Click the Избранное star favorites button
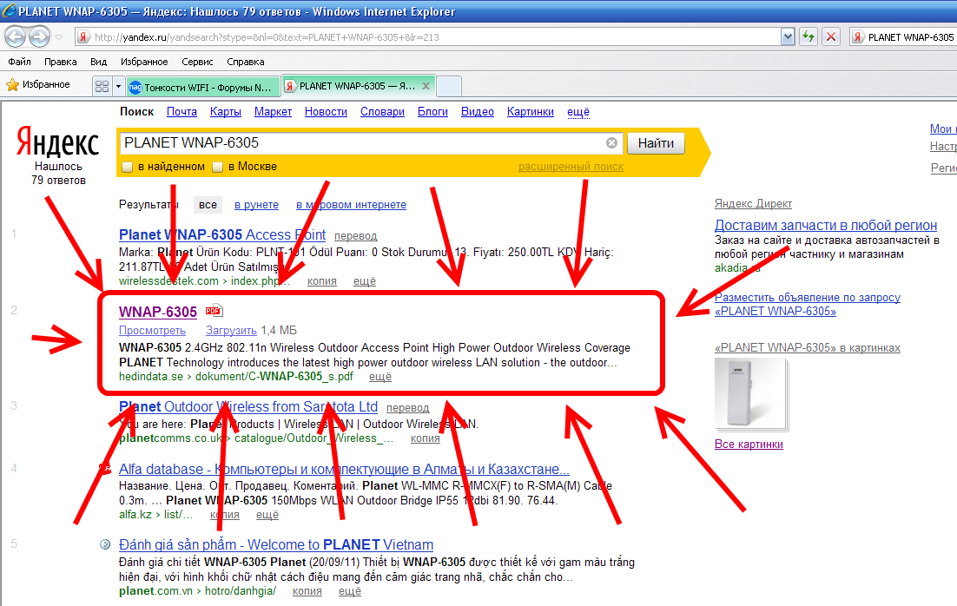This screenshot has width=957, height=606. 38,85
